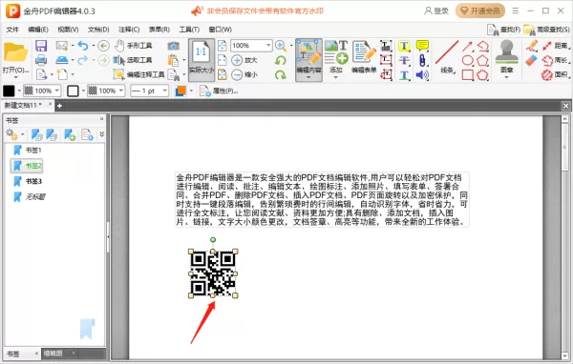Click the Become Member (开通会员) button

[480, 10]
